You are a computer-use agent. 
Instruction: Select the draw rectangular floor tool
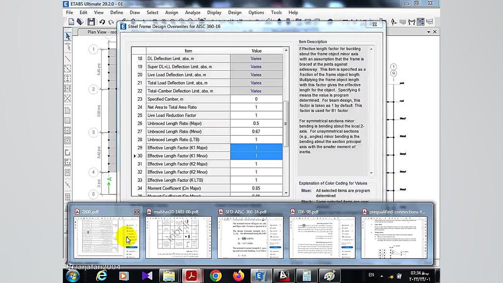(68, 121)
